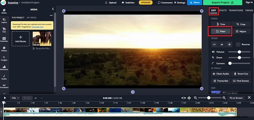Screen dimensions: 254x120
Task: Click the Corners slider handle
Action: pos(230,63)
